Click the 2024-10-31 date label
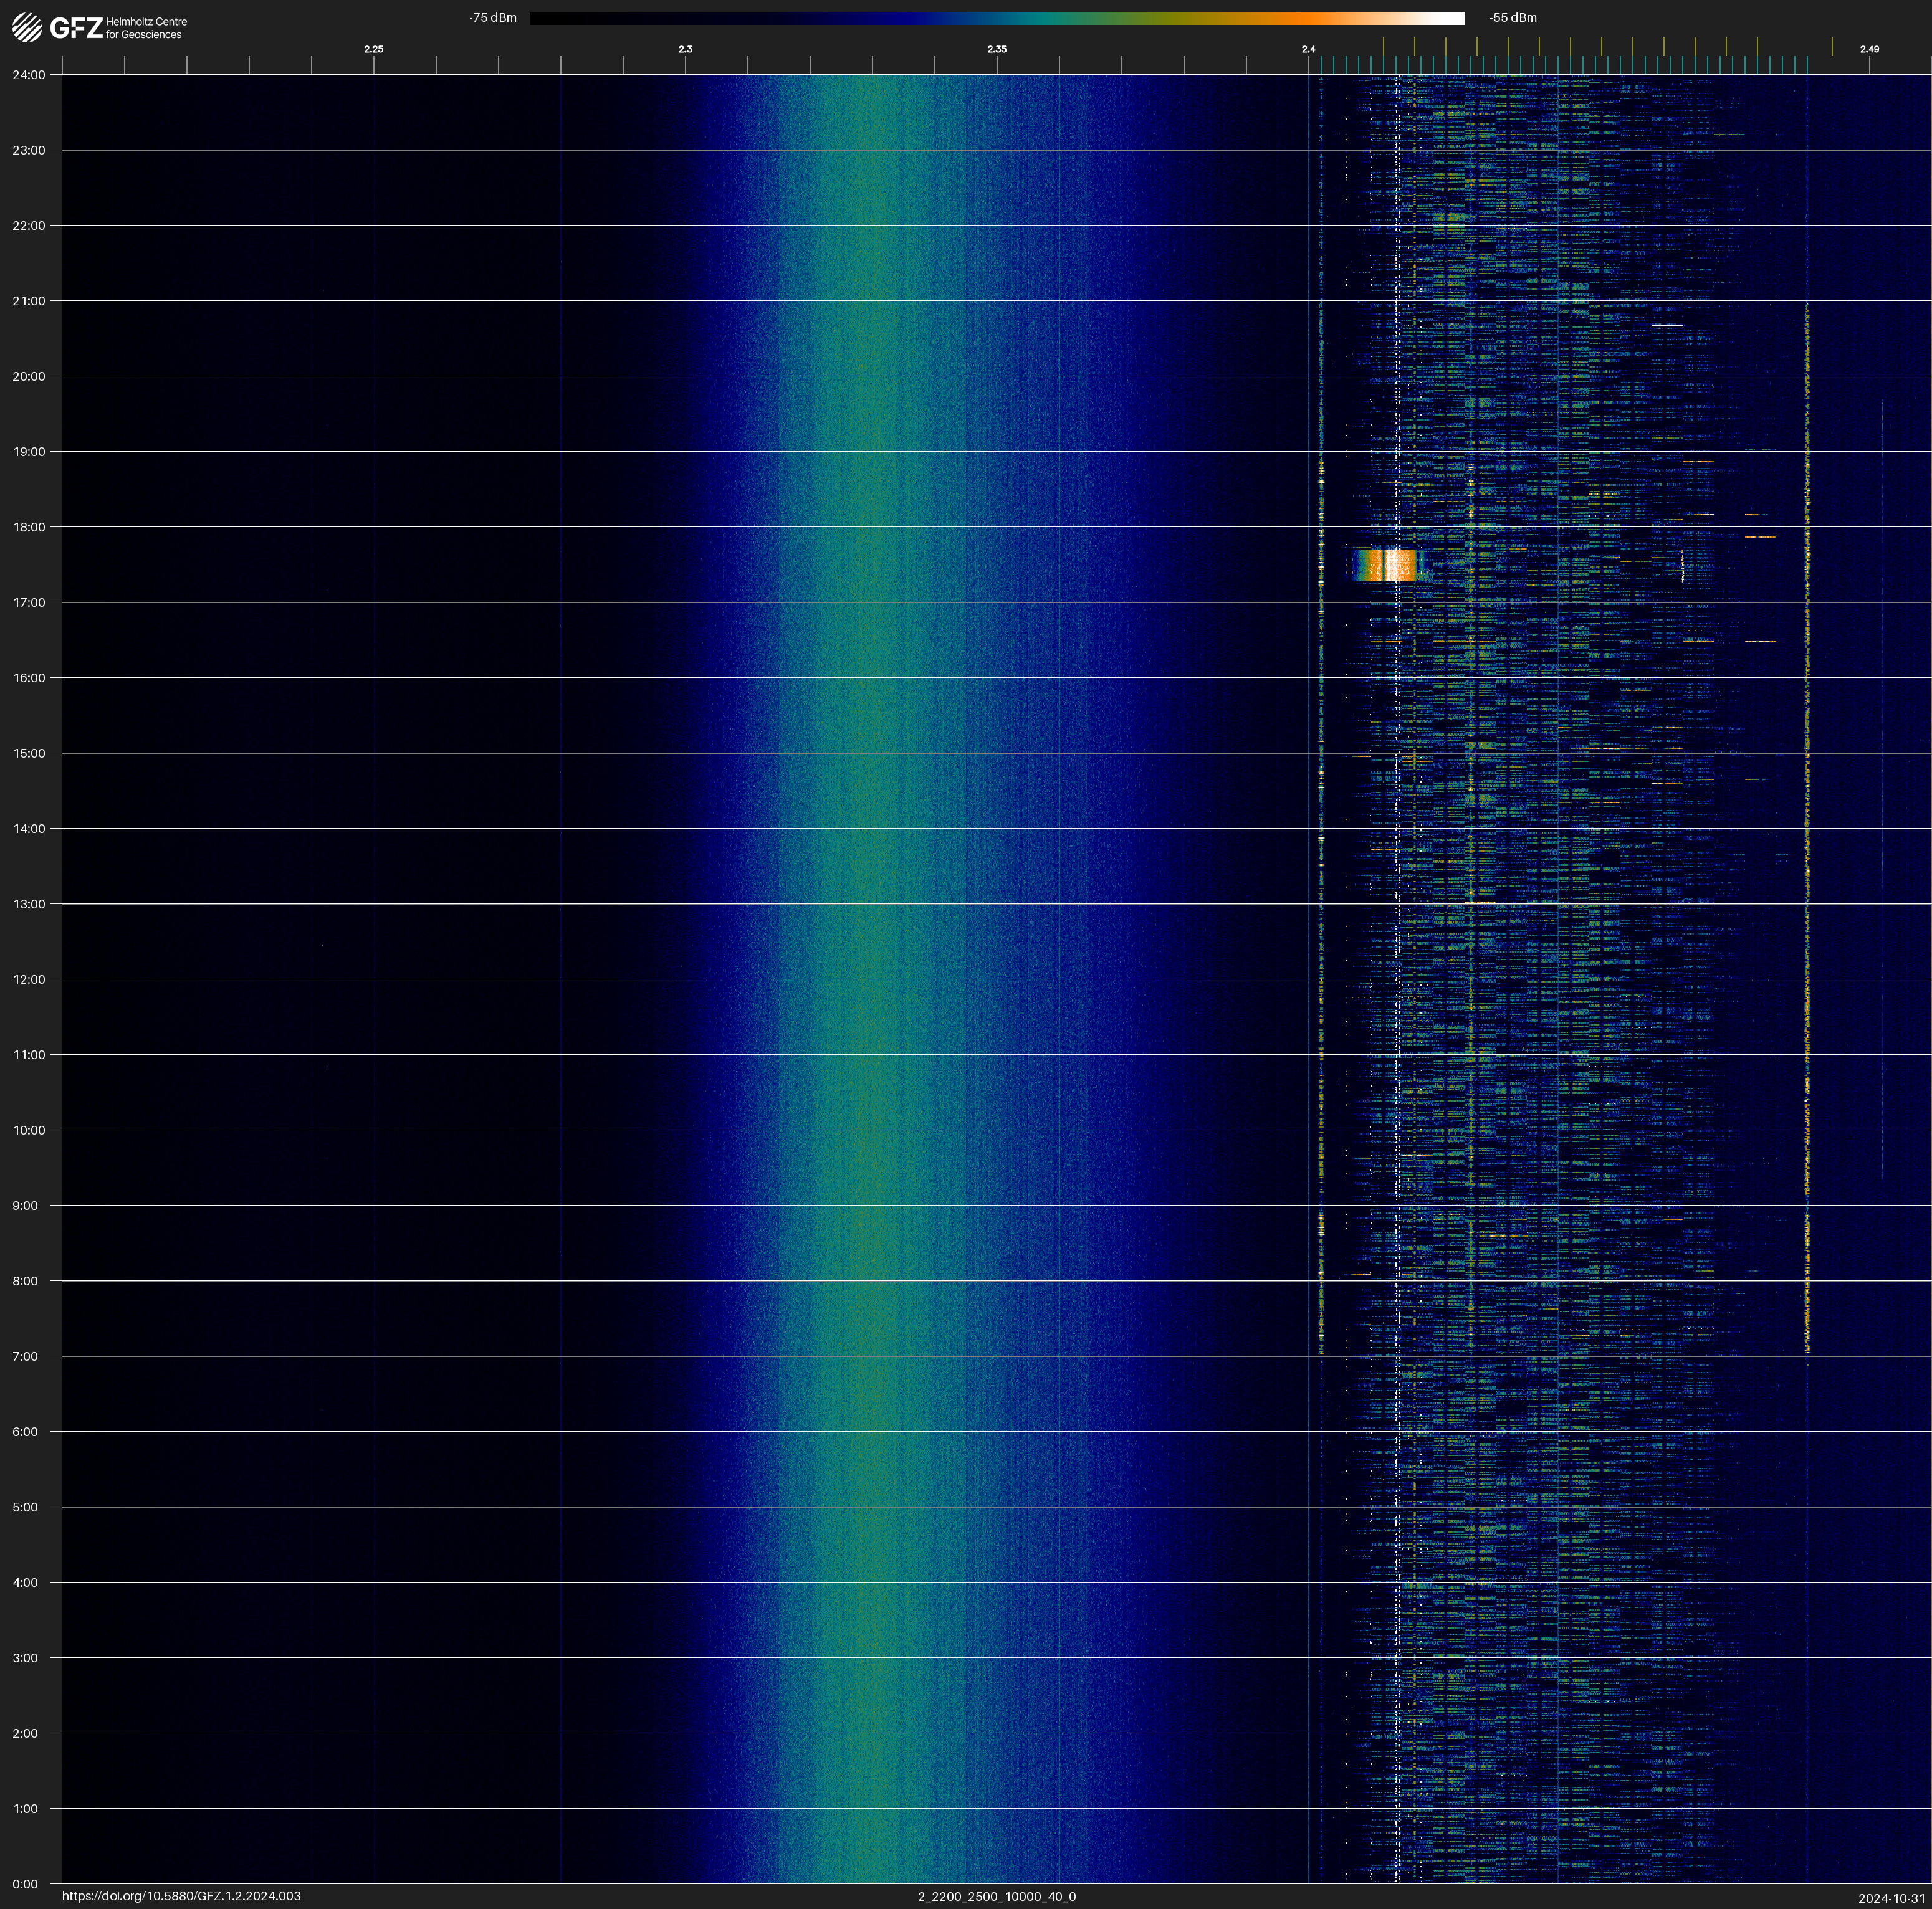Viewport: 1932px width, 1909px height. (1891, 1898)
